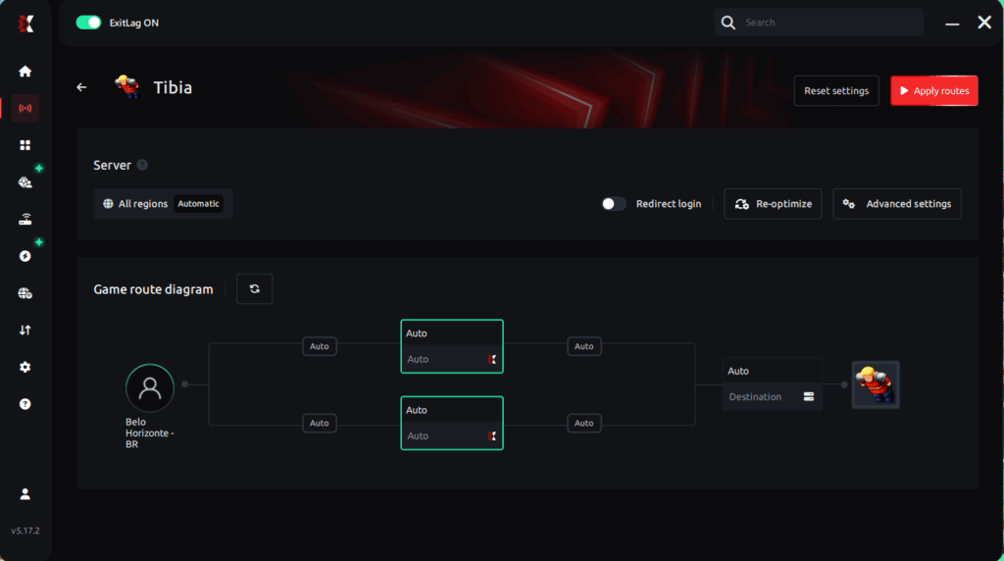This screenshot has width=1004, height=561.
Task: Enable the Redirect login toggle
Action: (614, 204)
